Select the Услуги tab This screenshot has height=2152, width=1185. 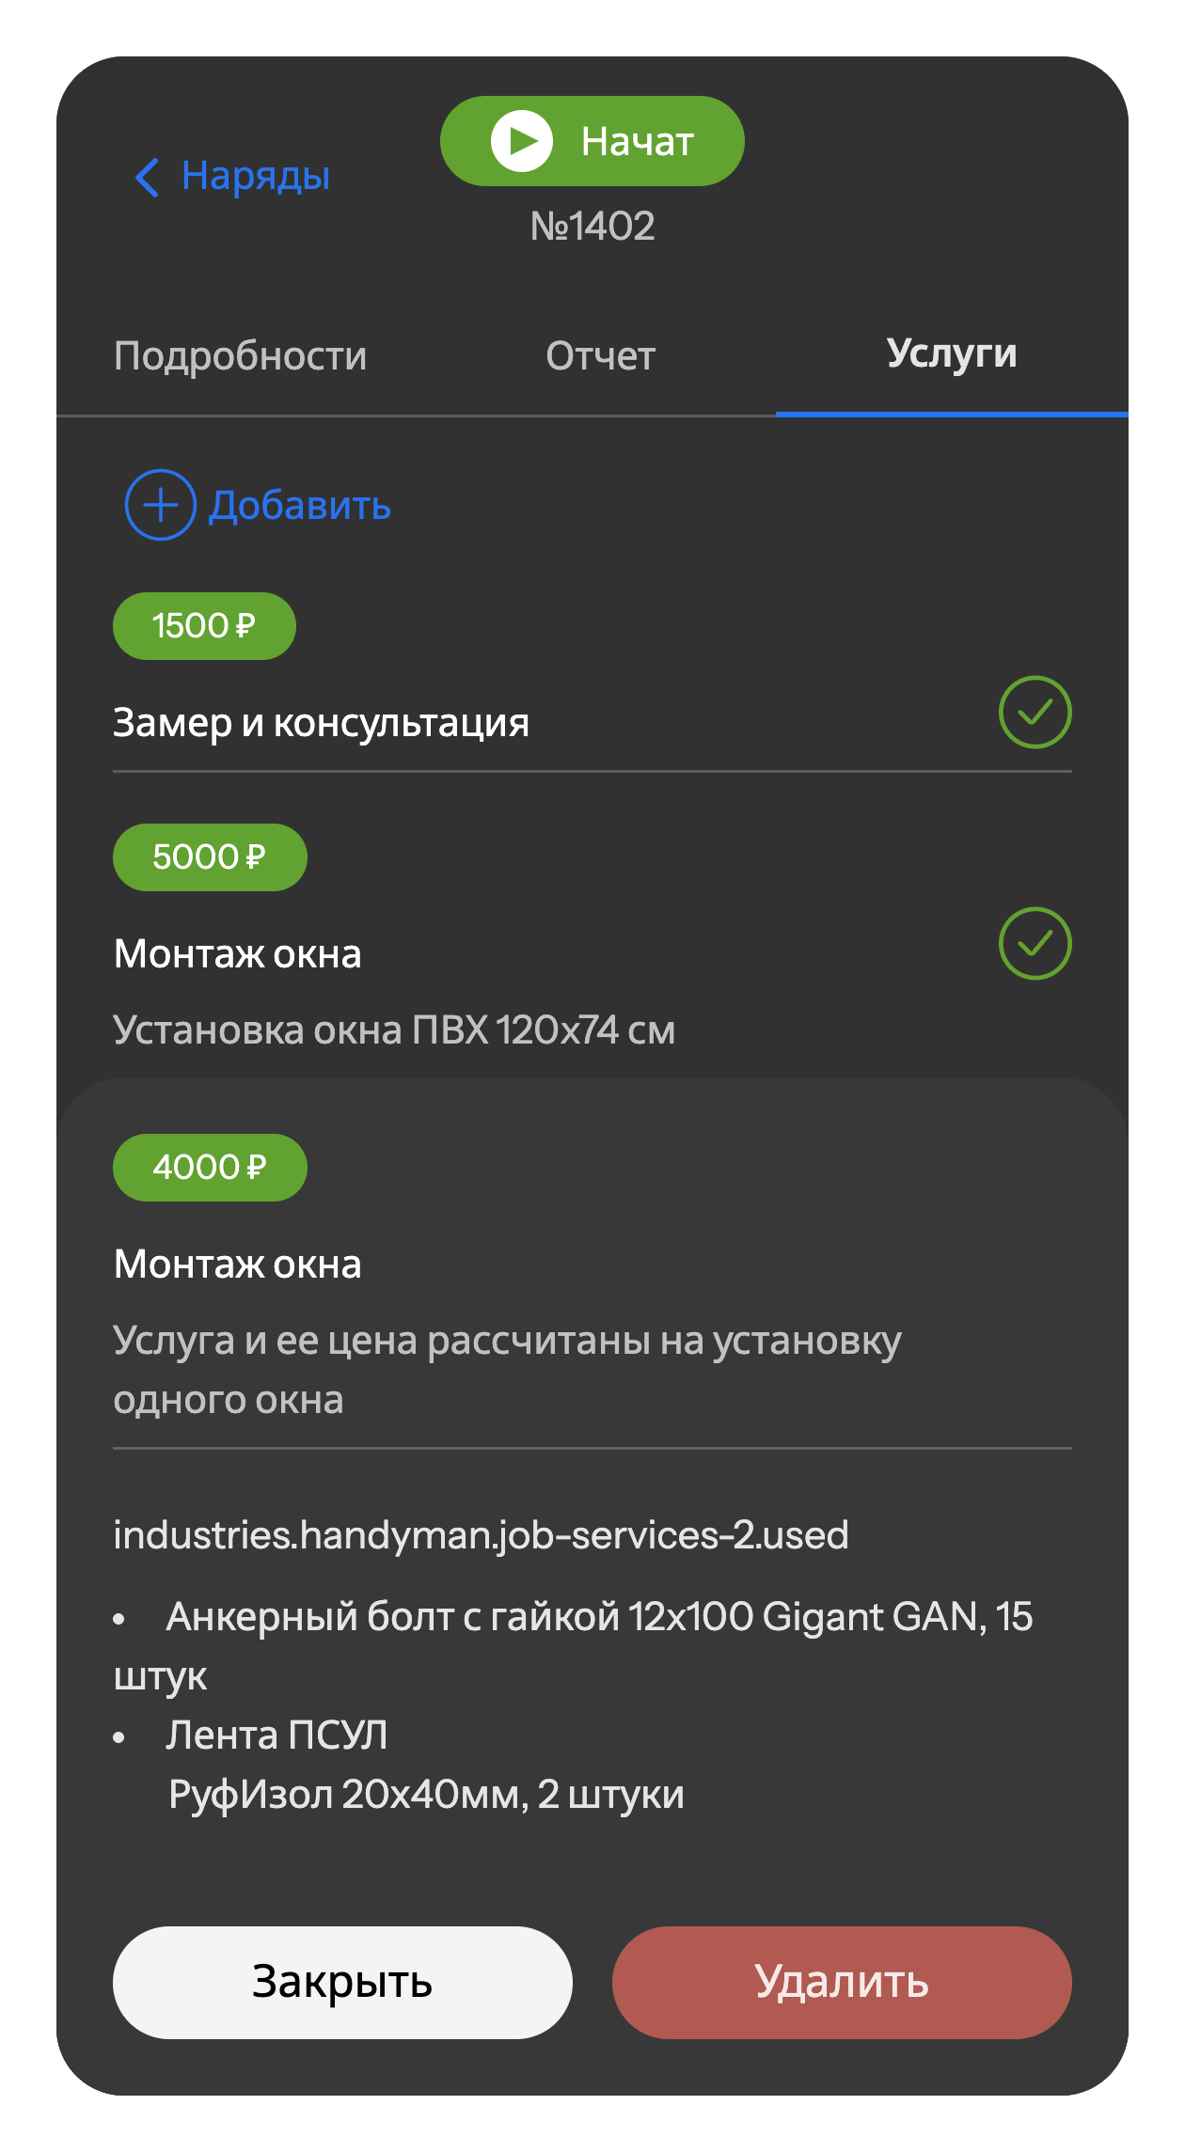click(x=952, y=353)
